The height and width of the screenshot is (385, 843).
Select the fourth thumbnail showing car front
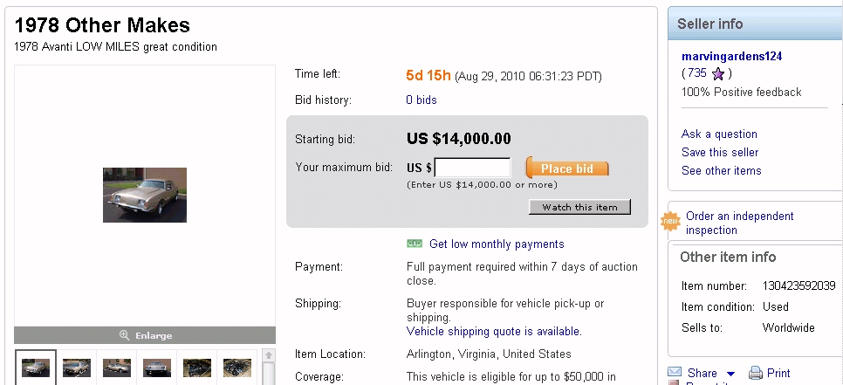(x=156, y=368)
